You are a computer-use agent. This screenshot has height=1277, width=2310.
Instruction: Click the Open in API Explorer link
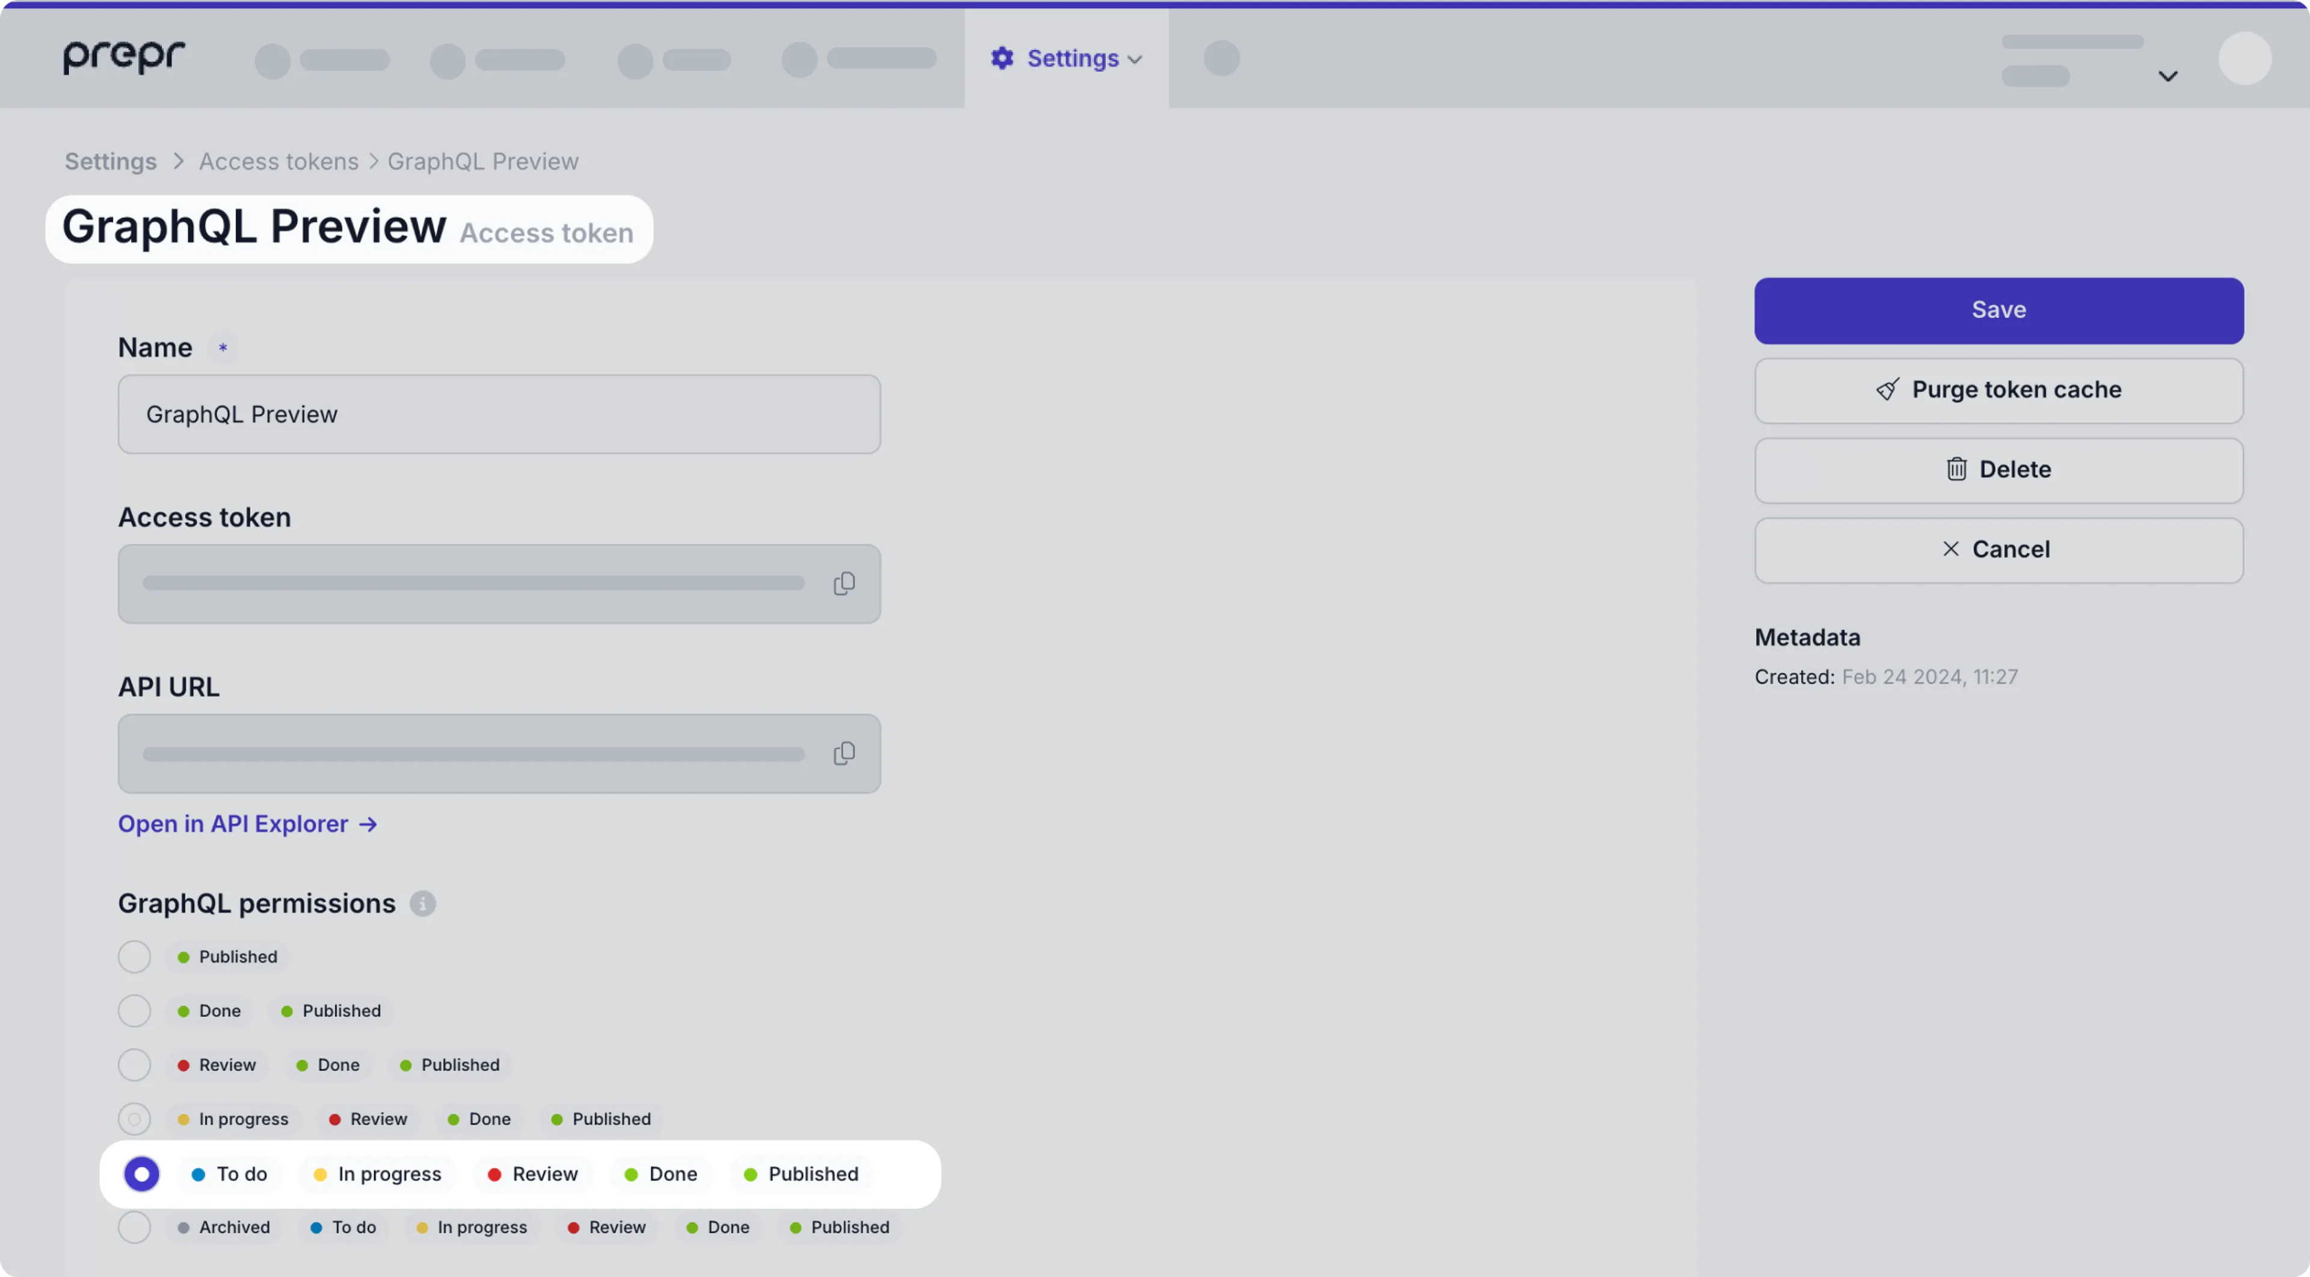click(x=247, y=822)
